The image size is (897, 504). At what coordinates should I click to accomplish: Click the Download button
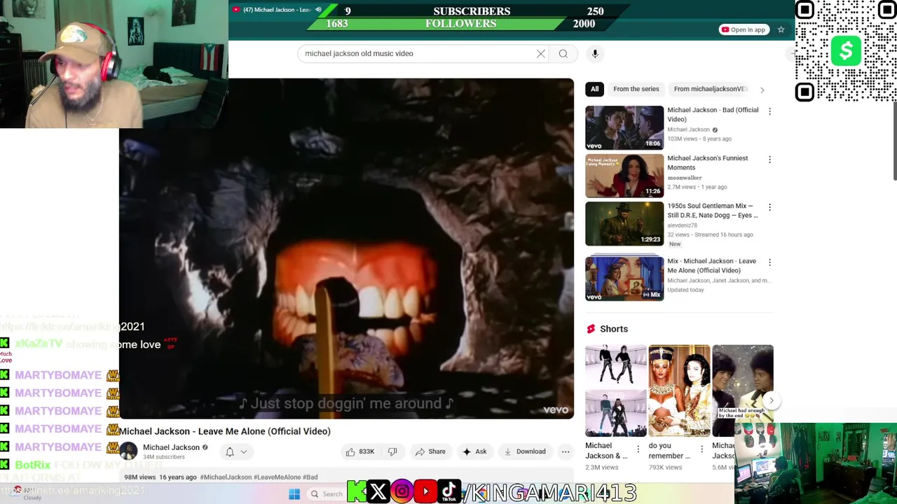coord(524,451)
